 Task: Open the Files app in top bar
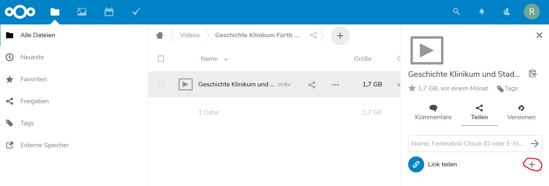[x=55, y=12]
